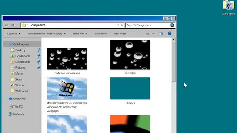
Task: Select the bubbles widescreen thumbnail
Action: (67, 59)
